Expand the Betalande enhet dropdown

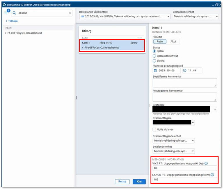(x=193, y=151)
